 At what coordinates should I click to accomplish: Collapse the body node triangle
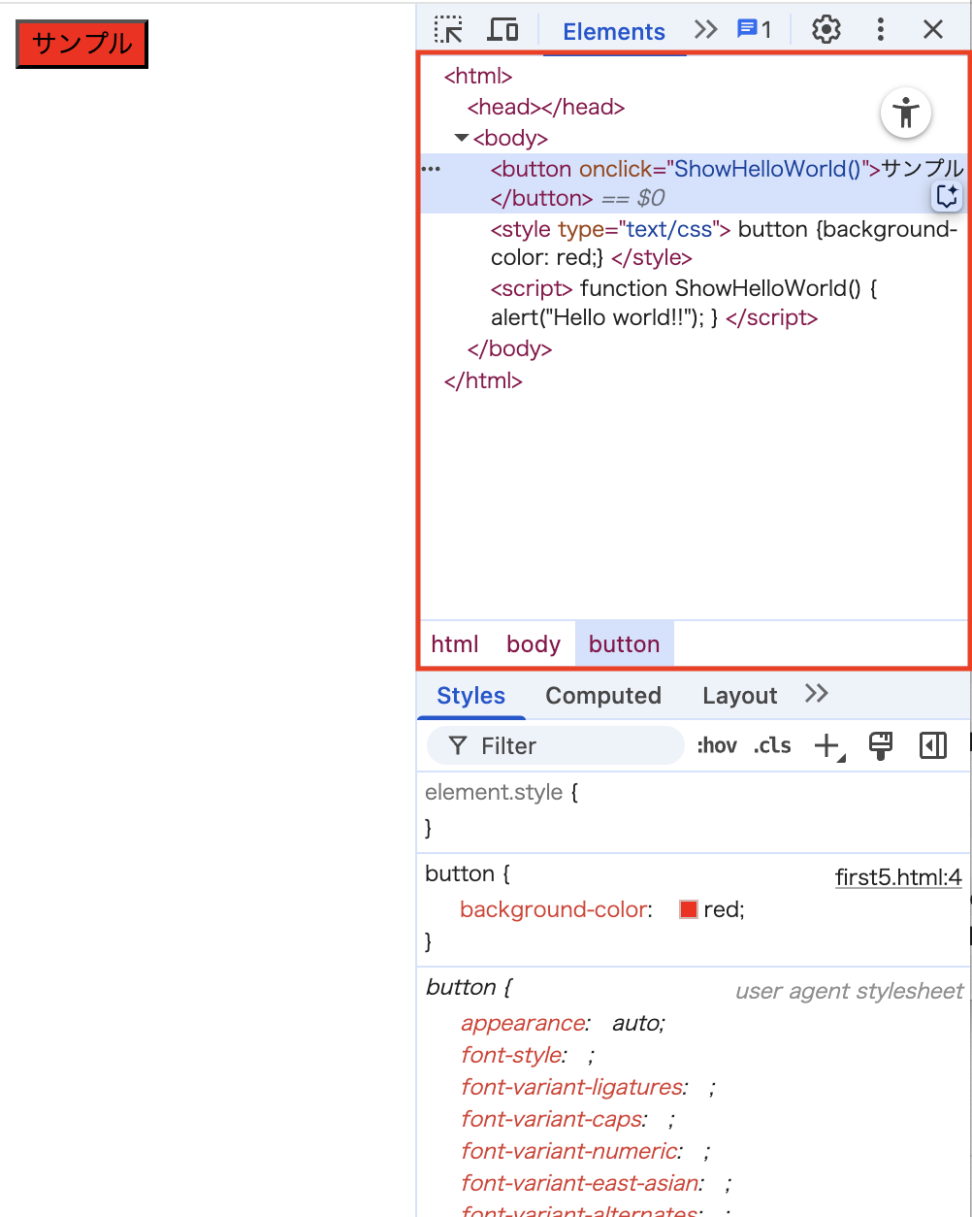click(x=461, y=137)
